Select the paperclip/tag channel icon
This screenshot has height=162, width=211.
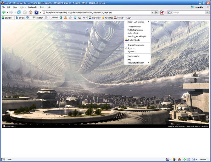pyautogui.click(x=70, y=18)
